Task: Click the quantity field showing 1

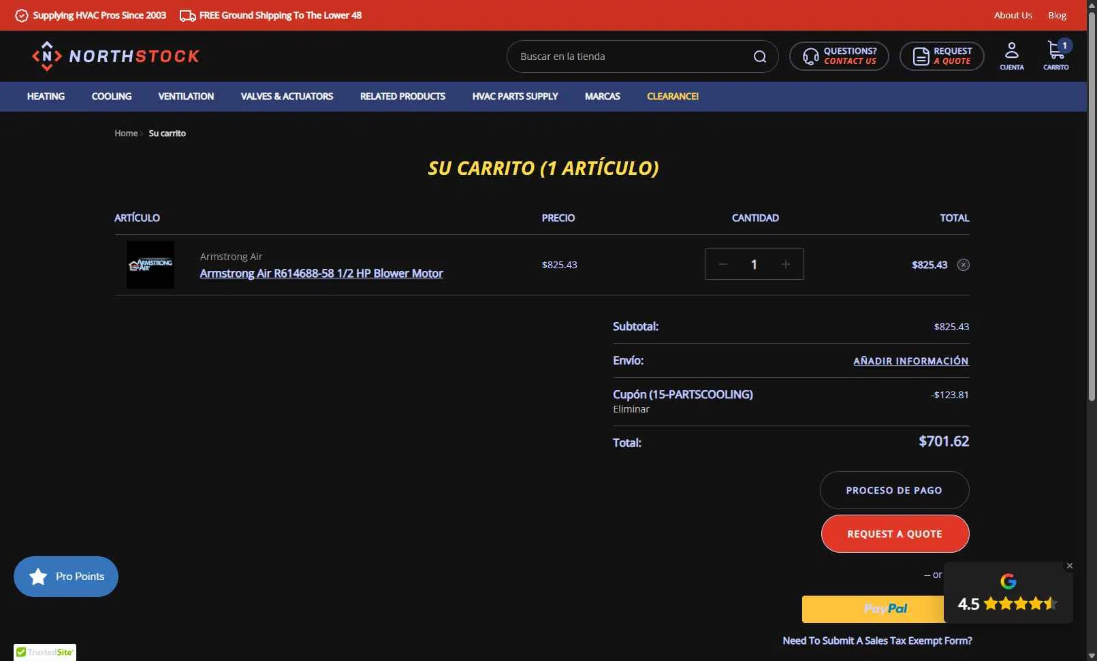Action: click(754, 264)
